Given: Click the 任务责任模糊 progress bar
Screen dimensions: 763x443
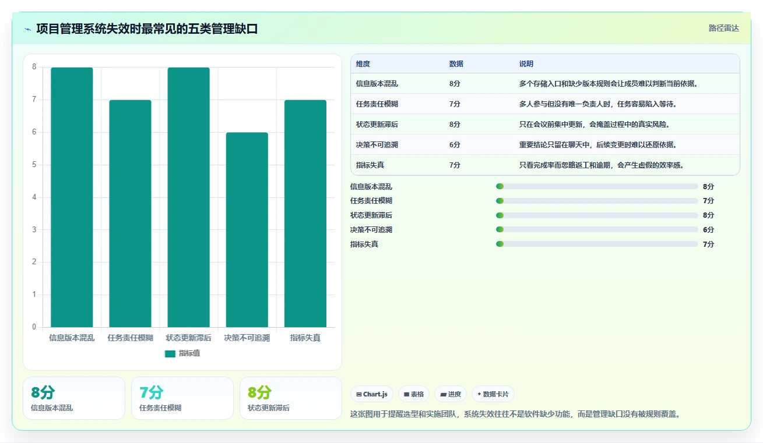Looking at the screenshot, I should tap(597, 201).
